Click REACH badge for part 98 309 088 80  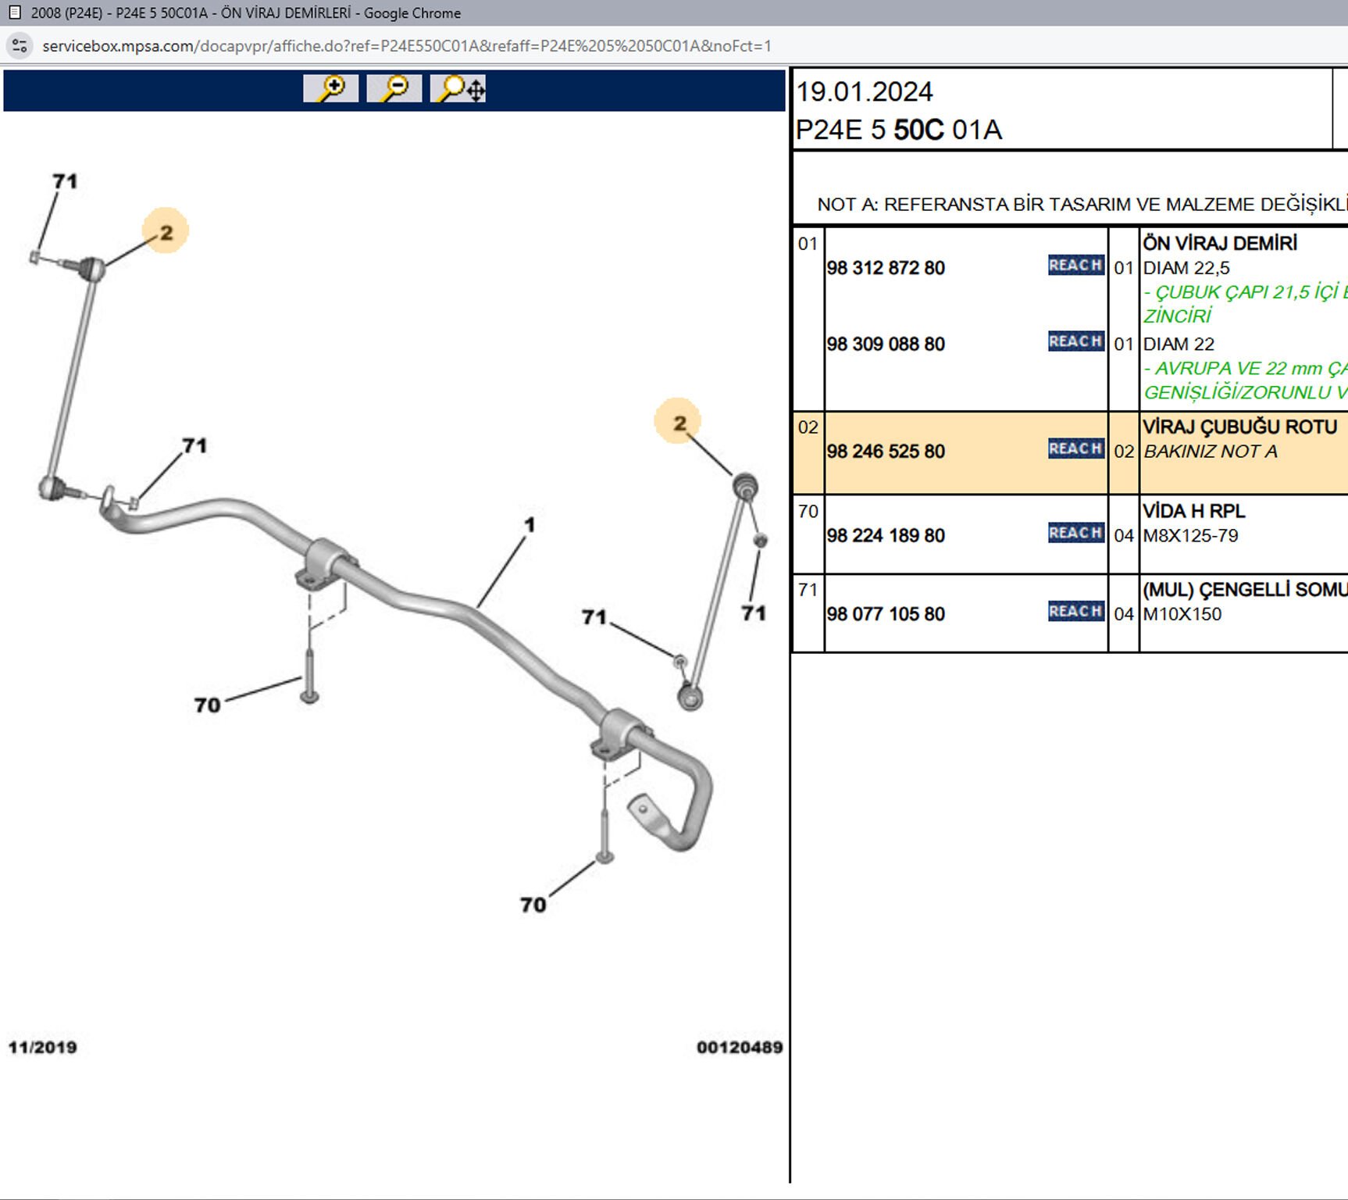coord(1075,341)
